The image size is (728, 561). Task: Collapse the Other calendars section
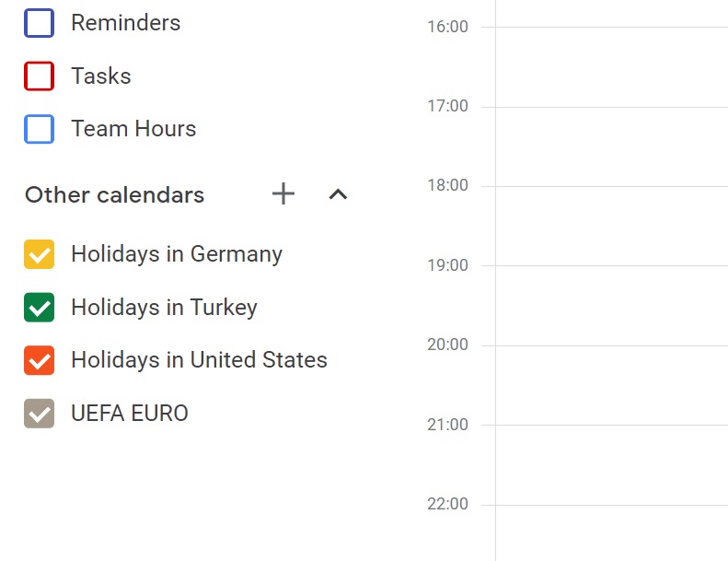point(339,193)
